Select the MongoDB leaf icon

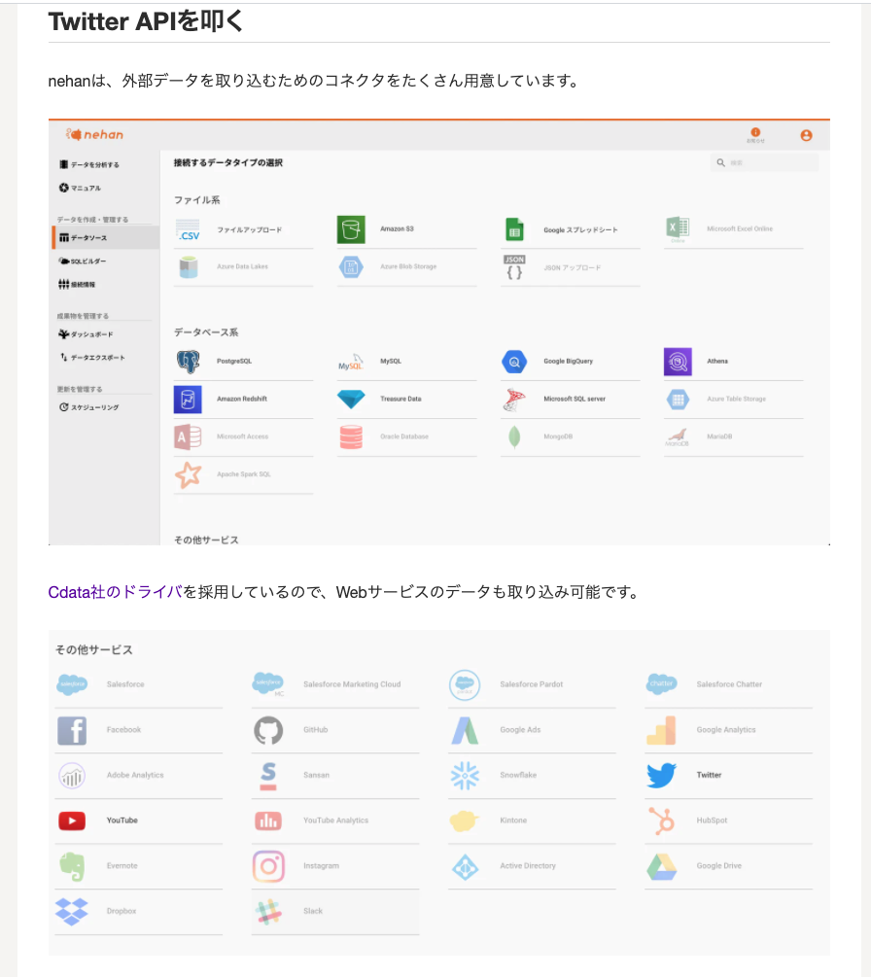[514, 437]
